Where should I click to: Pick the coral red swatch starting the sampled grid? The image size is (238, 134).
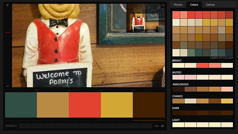click(x=176, y=15)
